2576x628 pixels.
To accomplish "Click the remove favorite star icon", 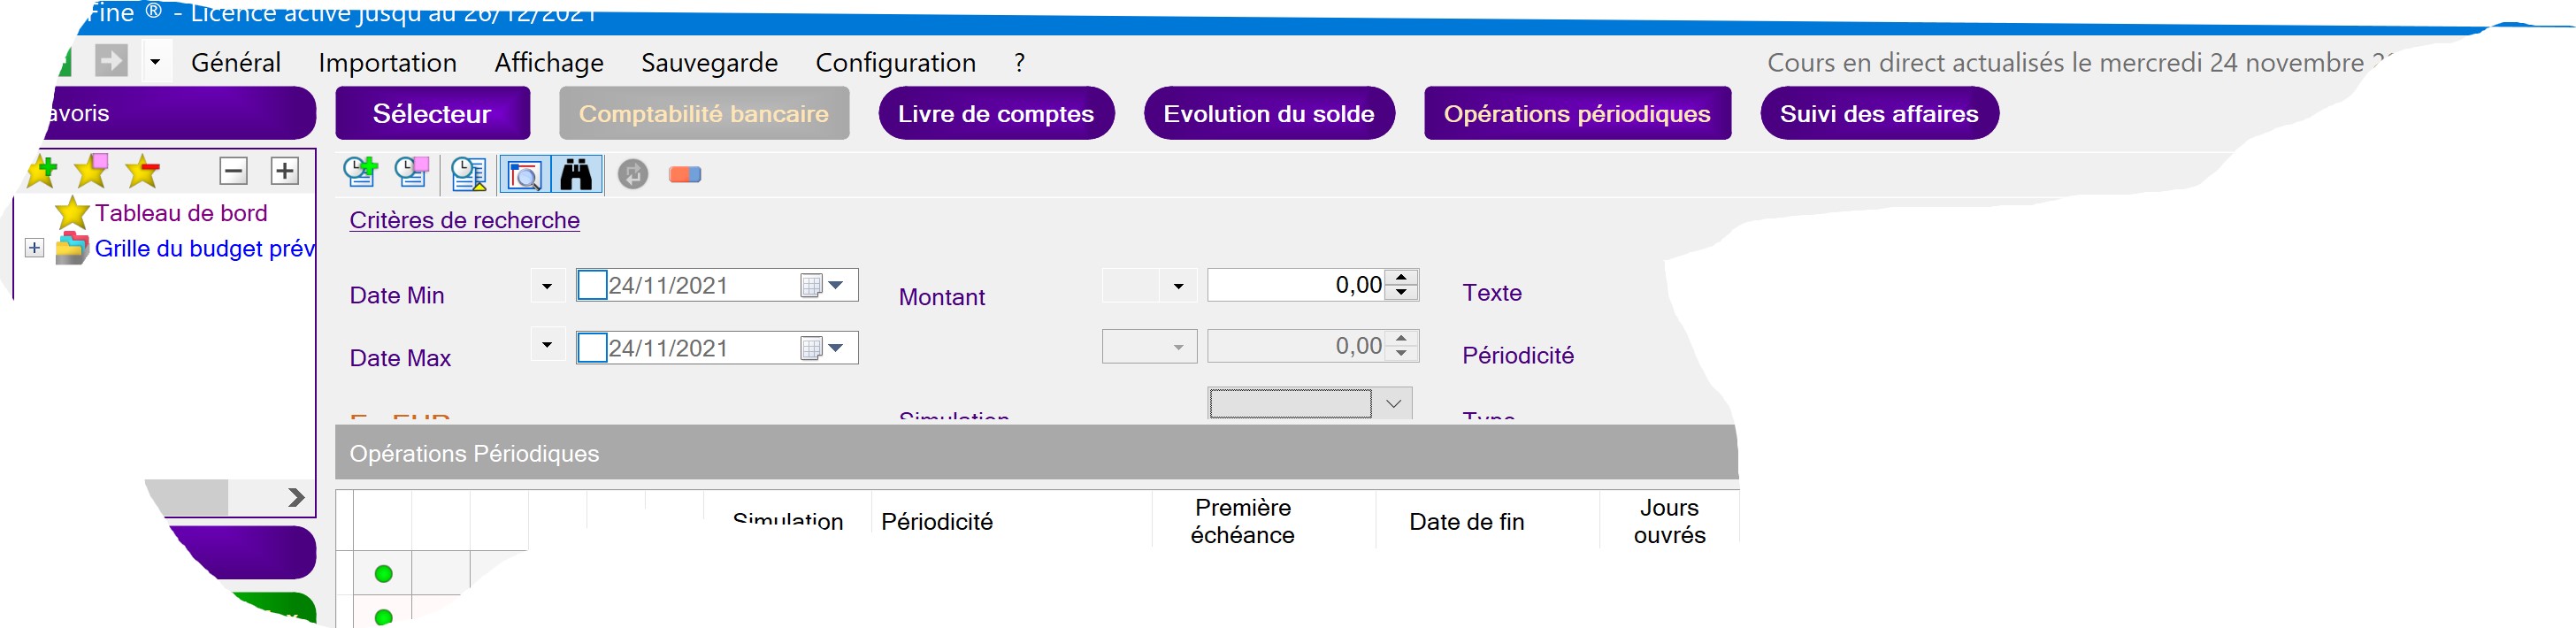I will tap(142, 172).
